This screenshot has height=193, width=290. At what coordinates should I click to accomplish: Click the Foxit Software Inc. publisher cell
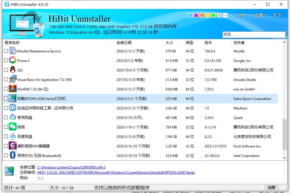(x=248, y=146)
